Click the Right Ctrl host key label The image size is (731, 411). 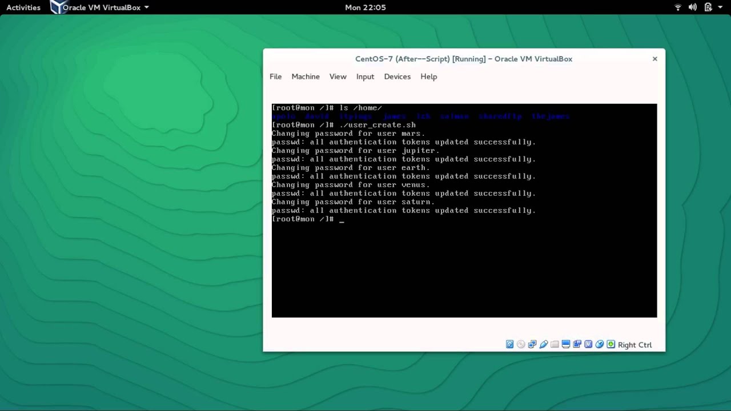634,345
